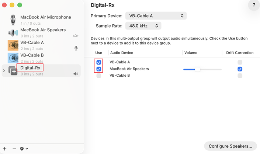260x154 pixels.
Task: Click speaker icon next to Digital-Rx
Action: 76,74
